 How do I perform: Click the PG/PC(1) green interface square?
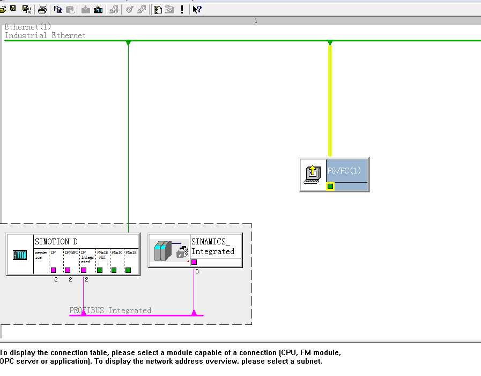tap(330, 186)
